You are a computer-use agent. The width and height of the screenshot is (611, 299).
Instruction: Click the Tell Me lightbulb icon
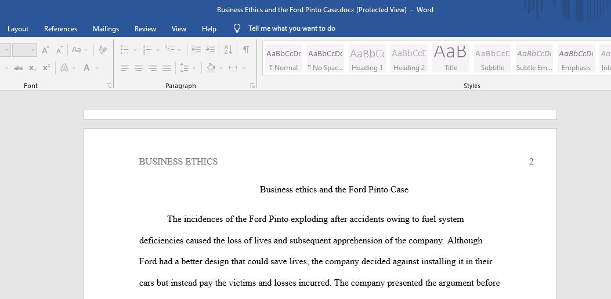click(x=237, y=28)
